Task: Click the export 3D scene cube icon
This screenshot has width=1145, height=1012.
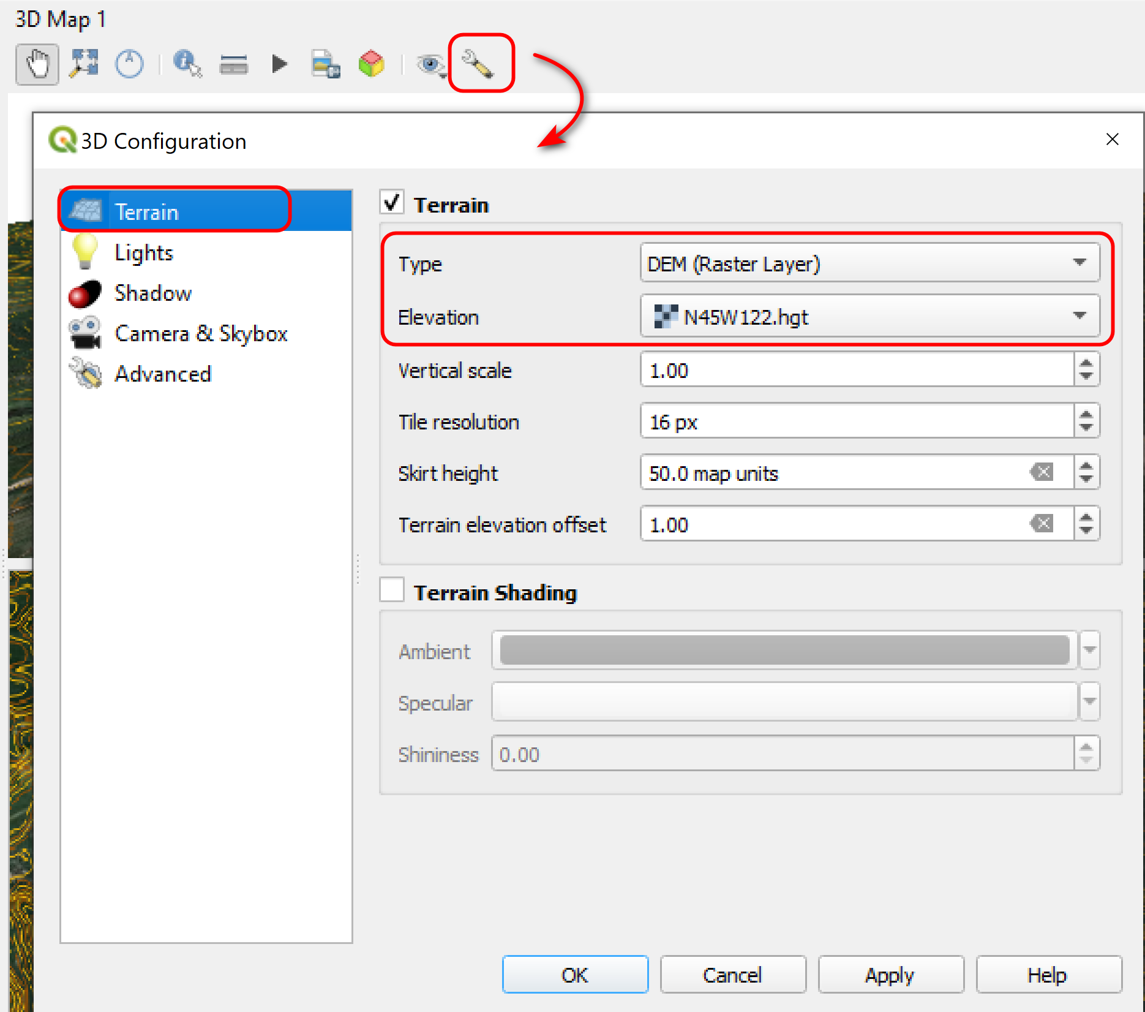Action: click(371, 64)
